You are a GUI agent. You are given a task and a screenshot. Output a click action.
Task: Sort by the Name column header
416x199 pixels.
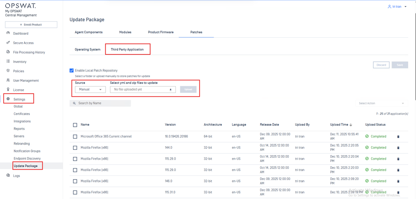click(84, 125)
